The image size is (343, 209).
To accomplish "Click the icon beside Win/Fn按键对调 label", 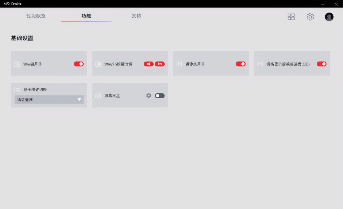I will 98,64.
